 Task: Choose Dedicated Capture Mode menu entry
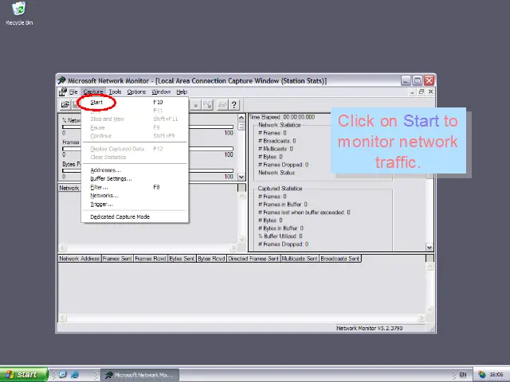point(135,216)
